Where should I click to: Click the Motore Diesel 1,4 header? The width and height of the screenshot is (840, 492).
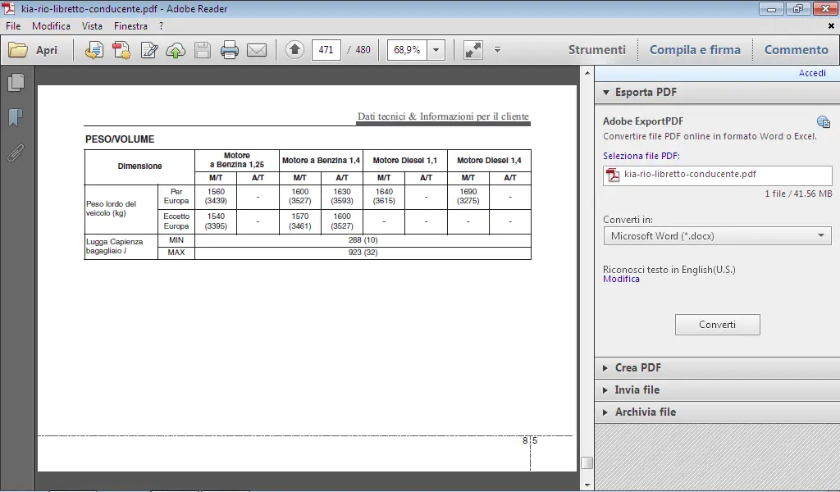click(489, 160)
